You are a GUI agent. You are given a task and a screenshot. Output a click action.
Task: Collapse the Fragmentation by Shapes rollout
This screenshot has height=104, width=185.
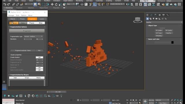(19, 75)
